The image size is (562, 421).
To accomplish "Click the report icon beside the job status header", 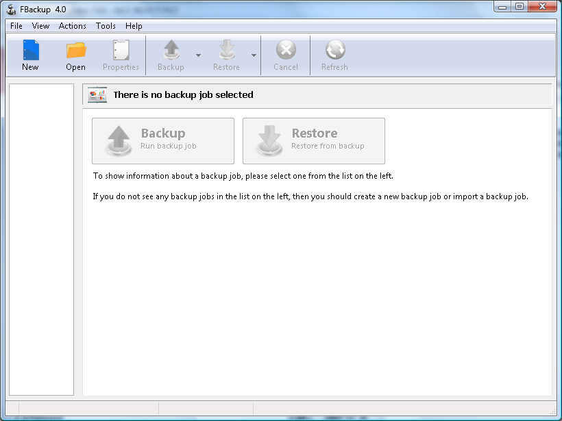I will [x=97, y=95].
